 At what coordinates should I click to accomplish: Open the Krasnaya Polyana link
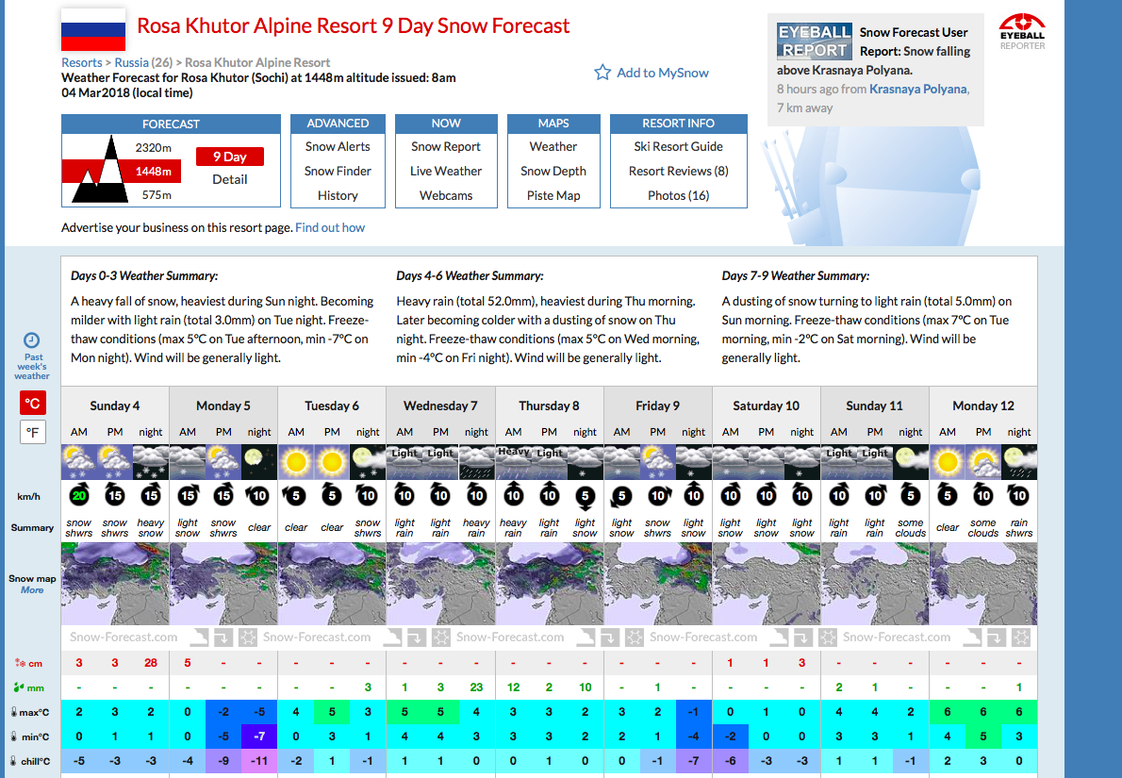pos(918,89)
